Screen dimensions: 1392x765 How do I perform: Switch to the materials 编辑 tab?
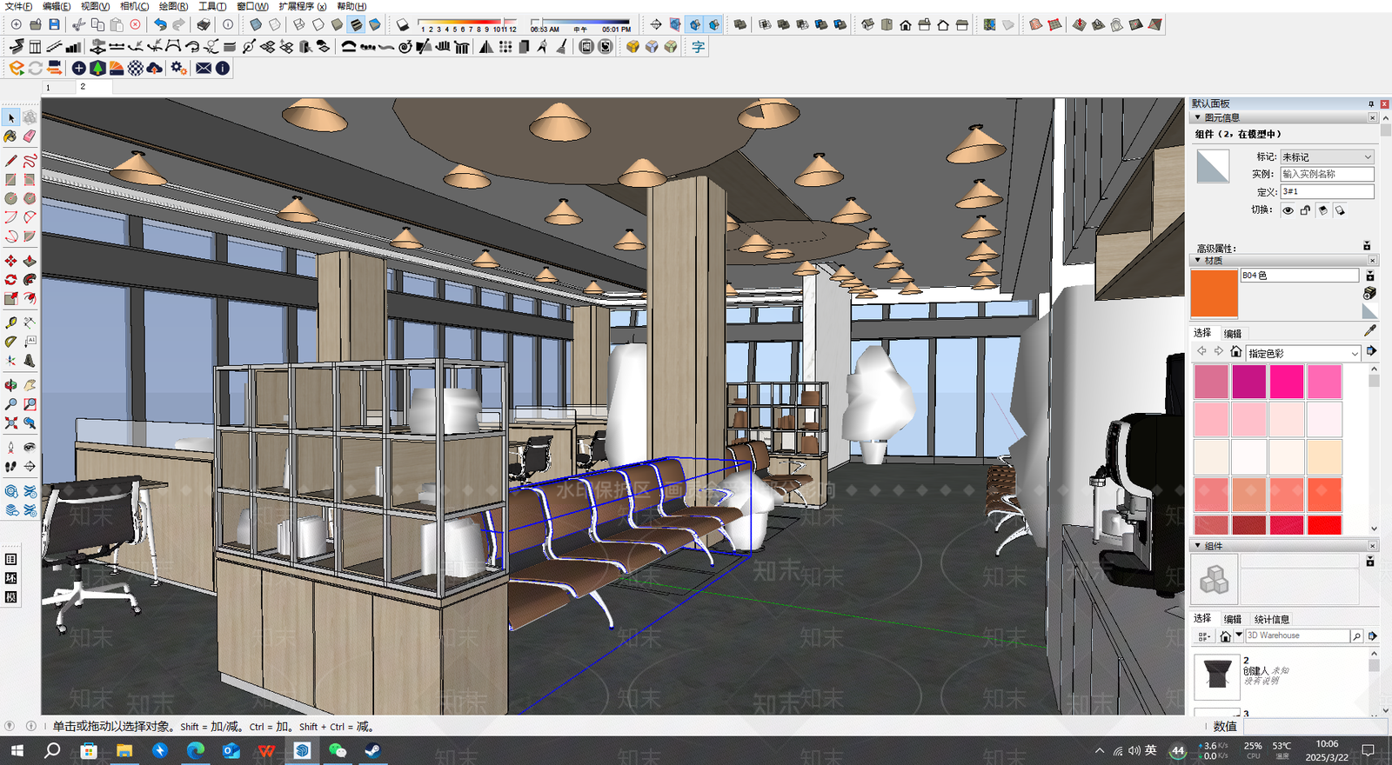[1233, 333]
